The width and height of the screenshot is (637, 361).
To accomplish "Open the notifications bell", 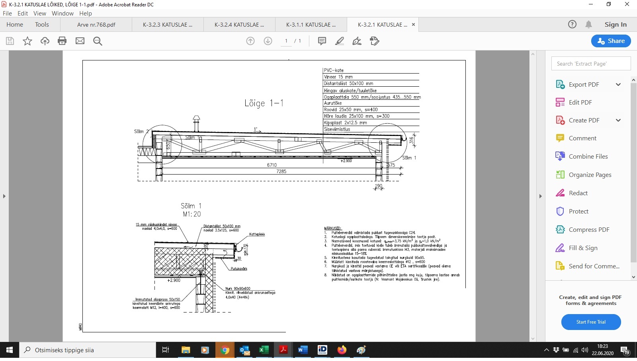I will (588, 24).
